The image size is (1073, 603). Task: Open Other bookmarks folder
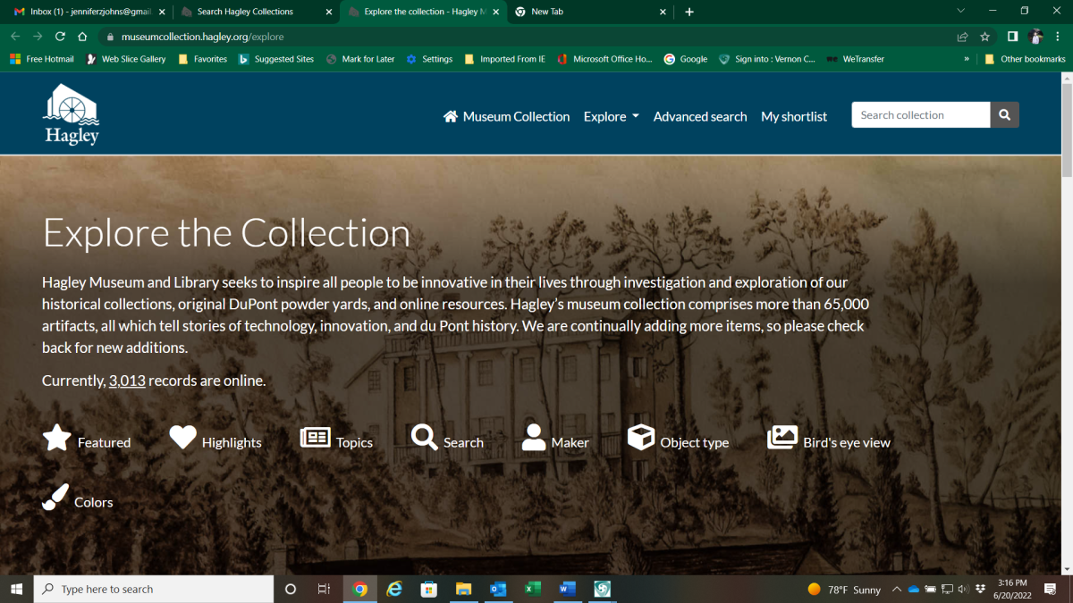(1025, 59)
